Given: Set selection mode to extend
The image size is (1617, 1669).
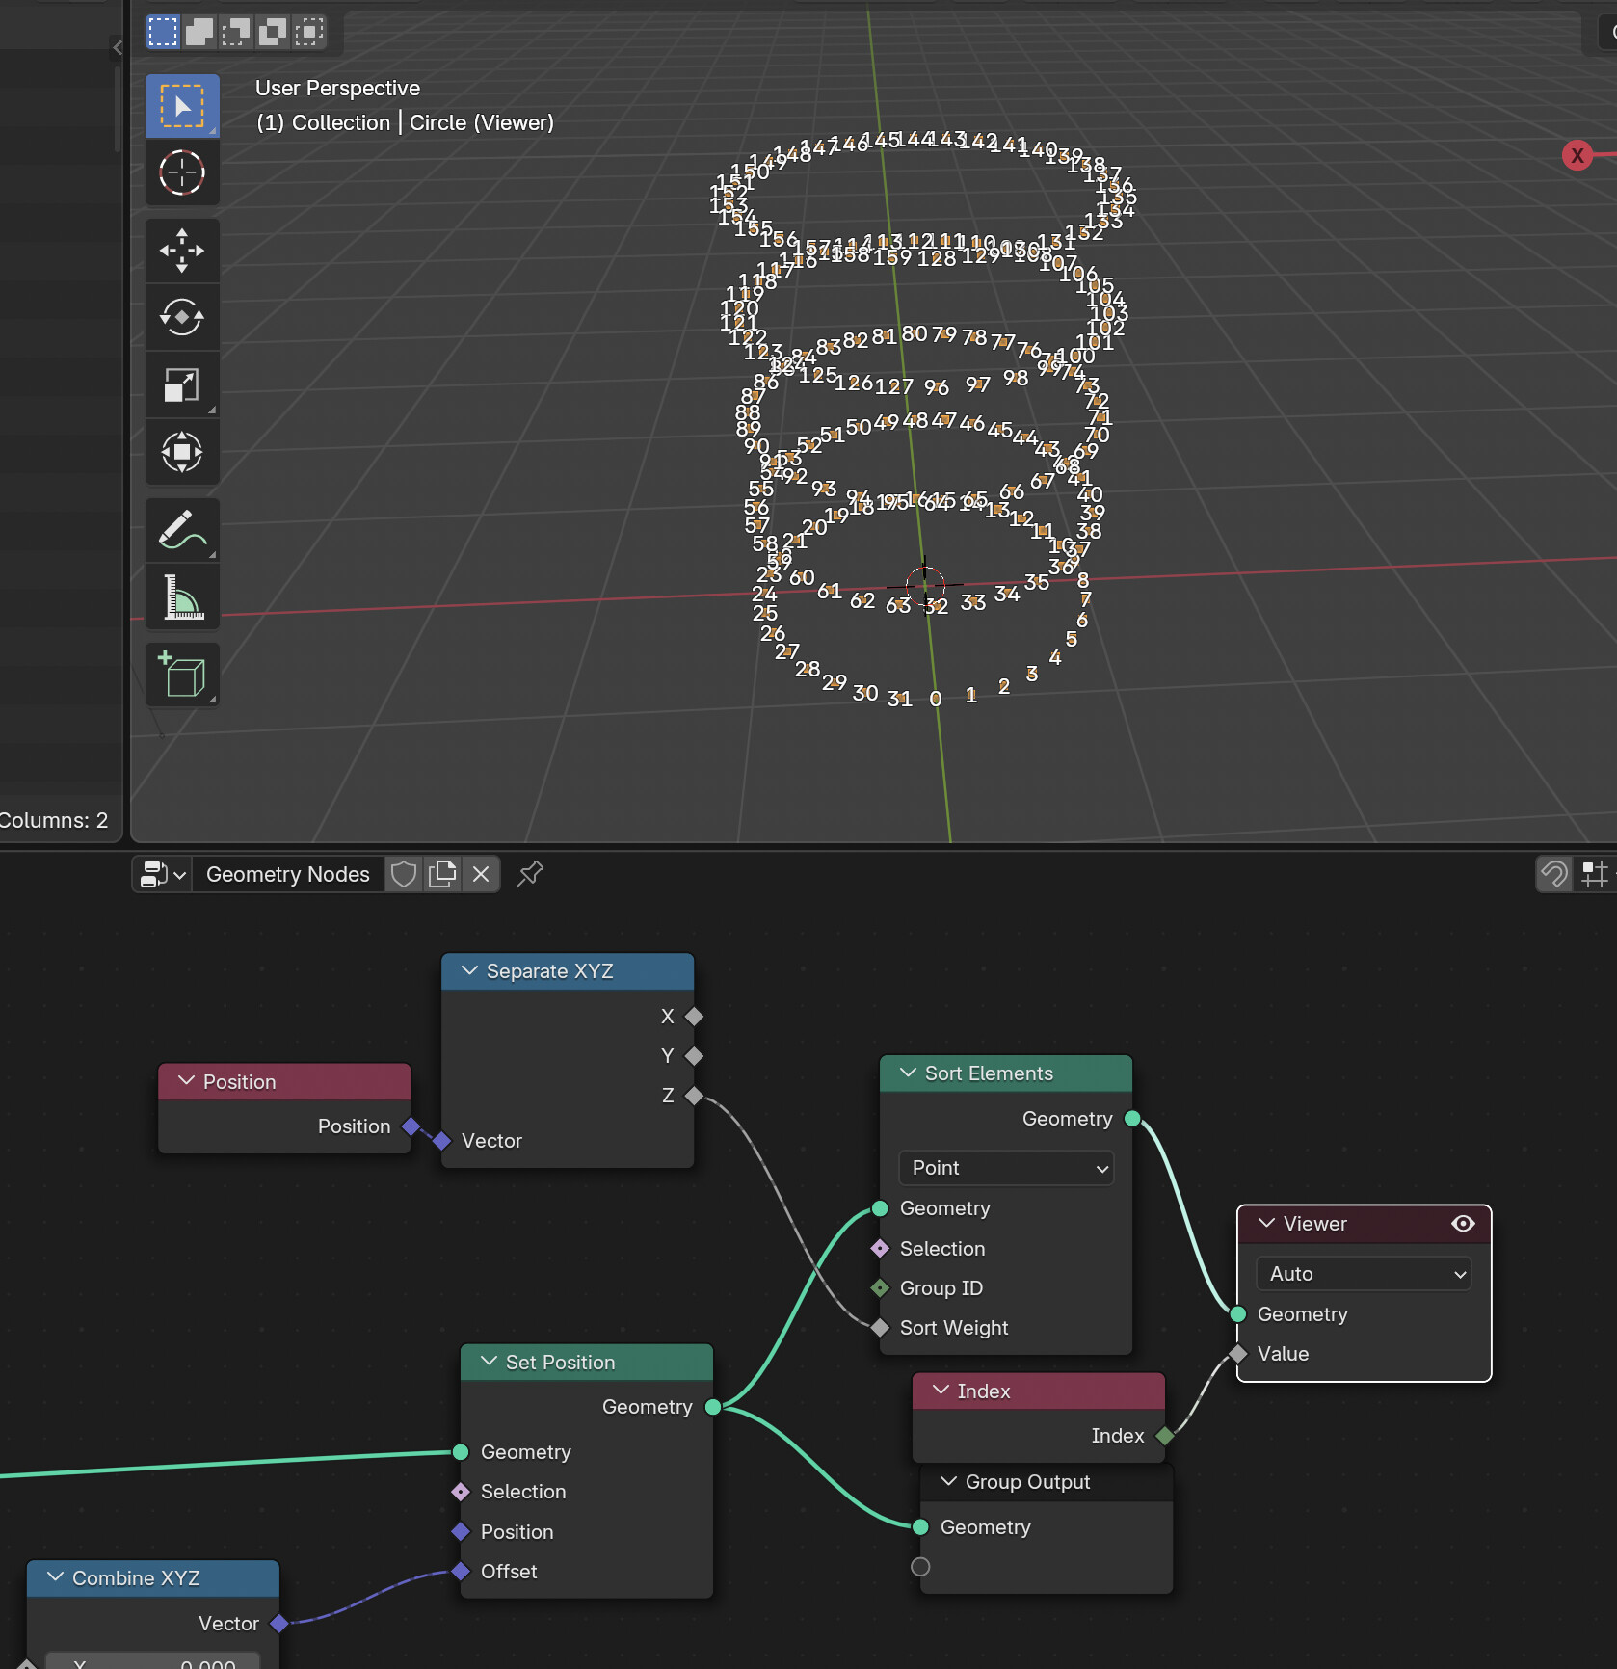Looking at the screenshot, I should (199, 32).
